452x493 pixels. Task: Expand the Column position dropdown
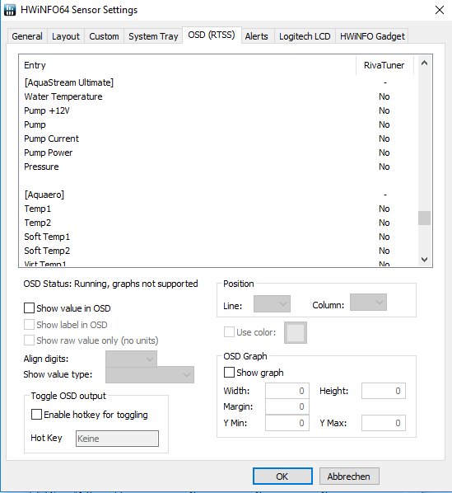click(x=368, y=303)
